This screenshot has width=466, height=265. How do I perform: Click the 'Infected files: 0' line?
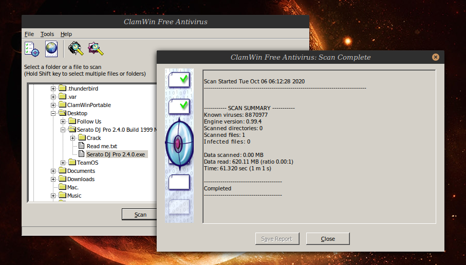coord(227,142)
